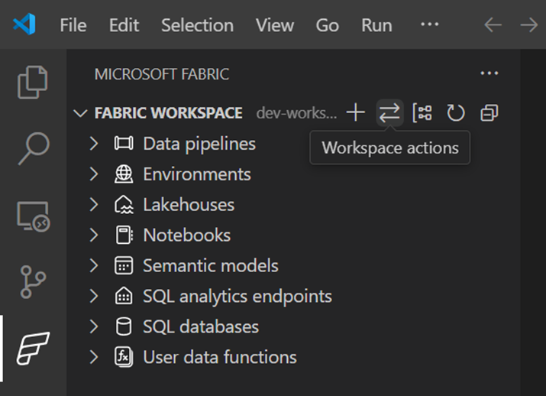
Task: Click the Lakehouses house icon
Action: tap(124, 205)
